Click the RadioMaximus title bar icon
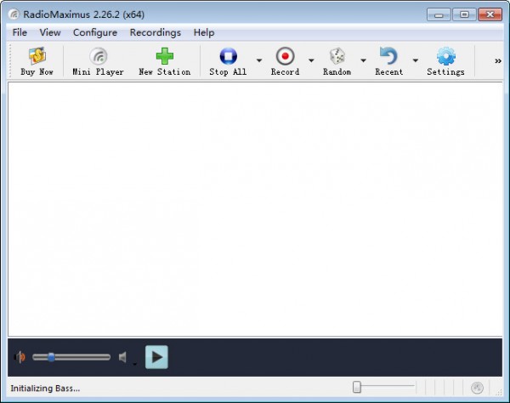 (14, 14)
